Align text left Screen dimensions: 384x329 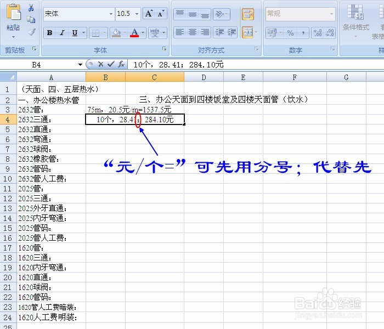click(180, 32)
